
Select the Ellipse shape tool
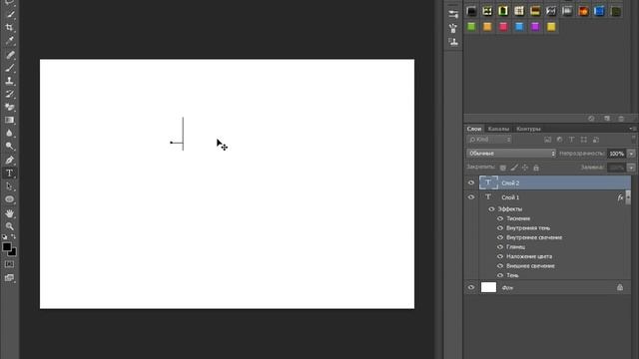[10, 199]
